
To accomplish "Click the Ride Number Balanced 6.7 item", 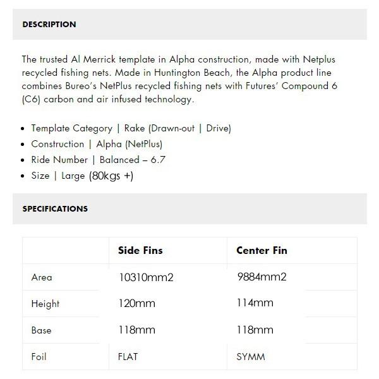I will pyautogui.click(x=98, y=160).
